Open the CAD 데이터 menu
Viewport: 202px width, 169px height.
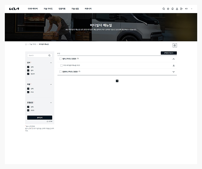tap(33, 9)
